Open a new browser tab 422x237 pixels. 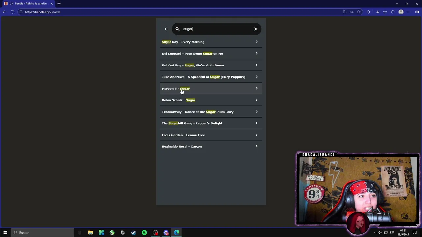[59, 4]
